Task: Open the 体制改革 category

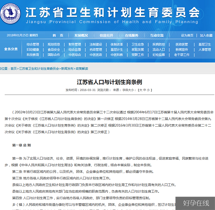Action: tap(117, 45)
